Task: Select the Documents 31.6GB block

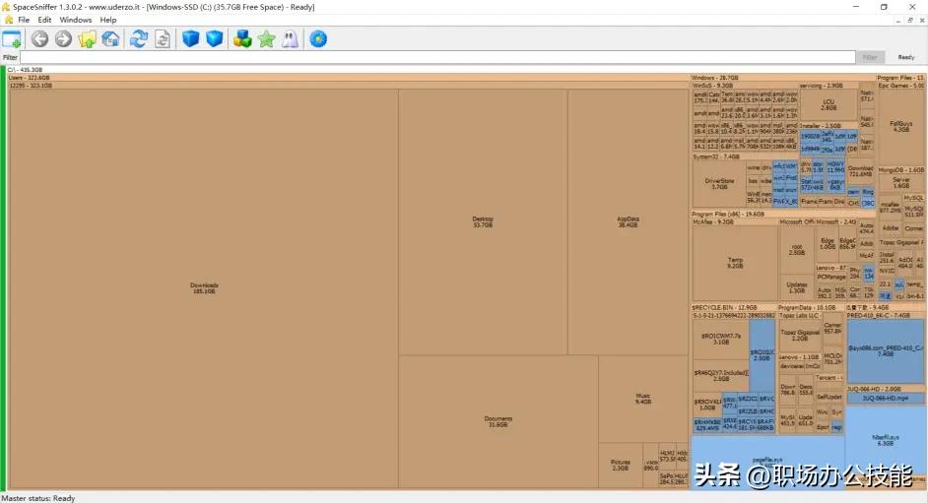Action: 498,421
